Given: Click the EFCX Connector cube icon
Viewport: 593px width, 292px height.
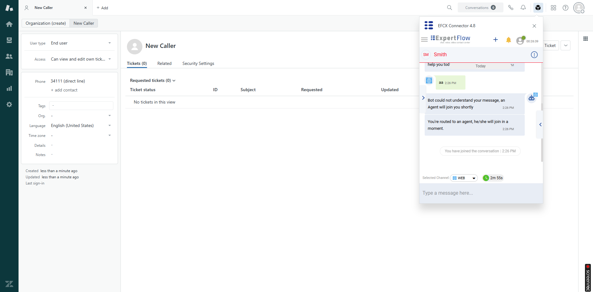Looking at the screenshot, I should click(538, 8).
